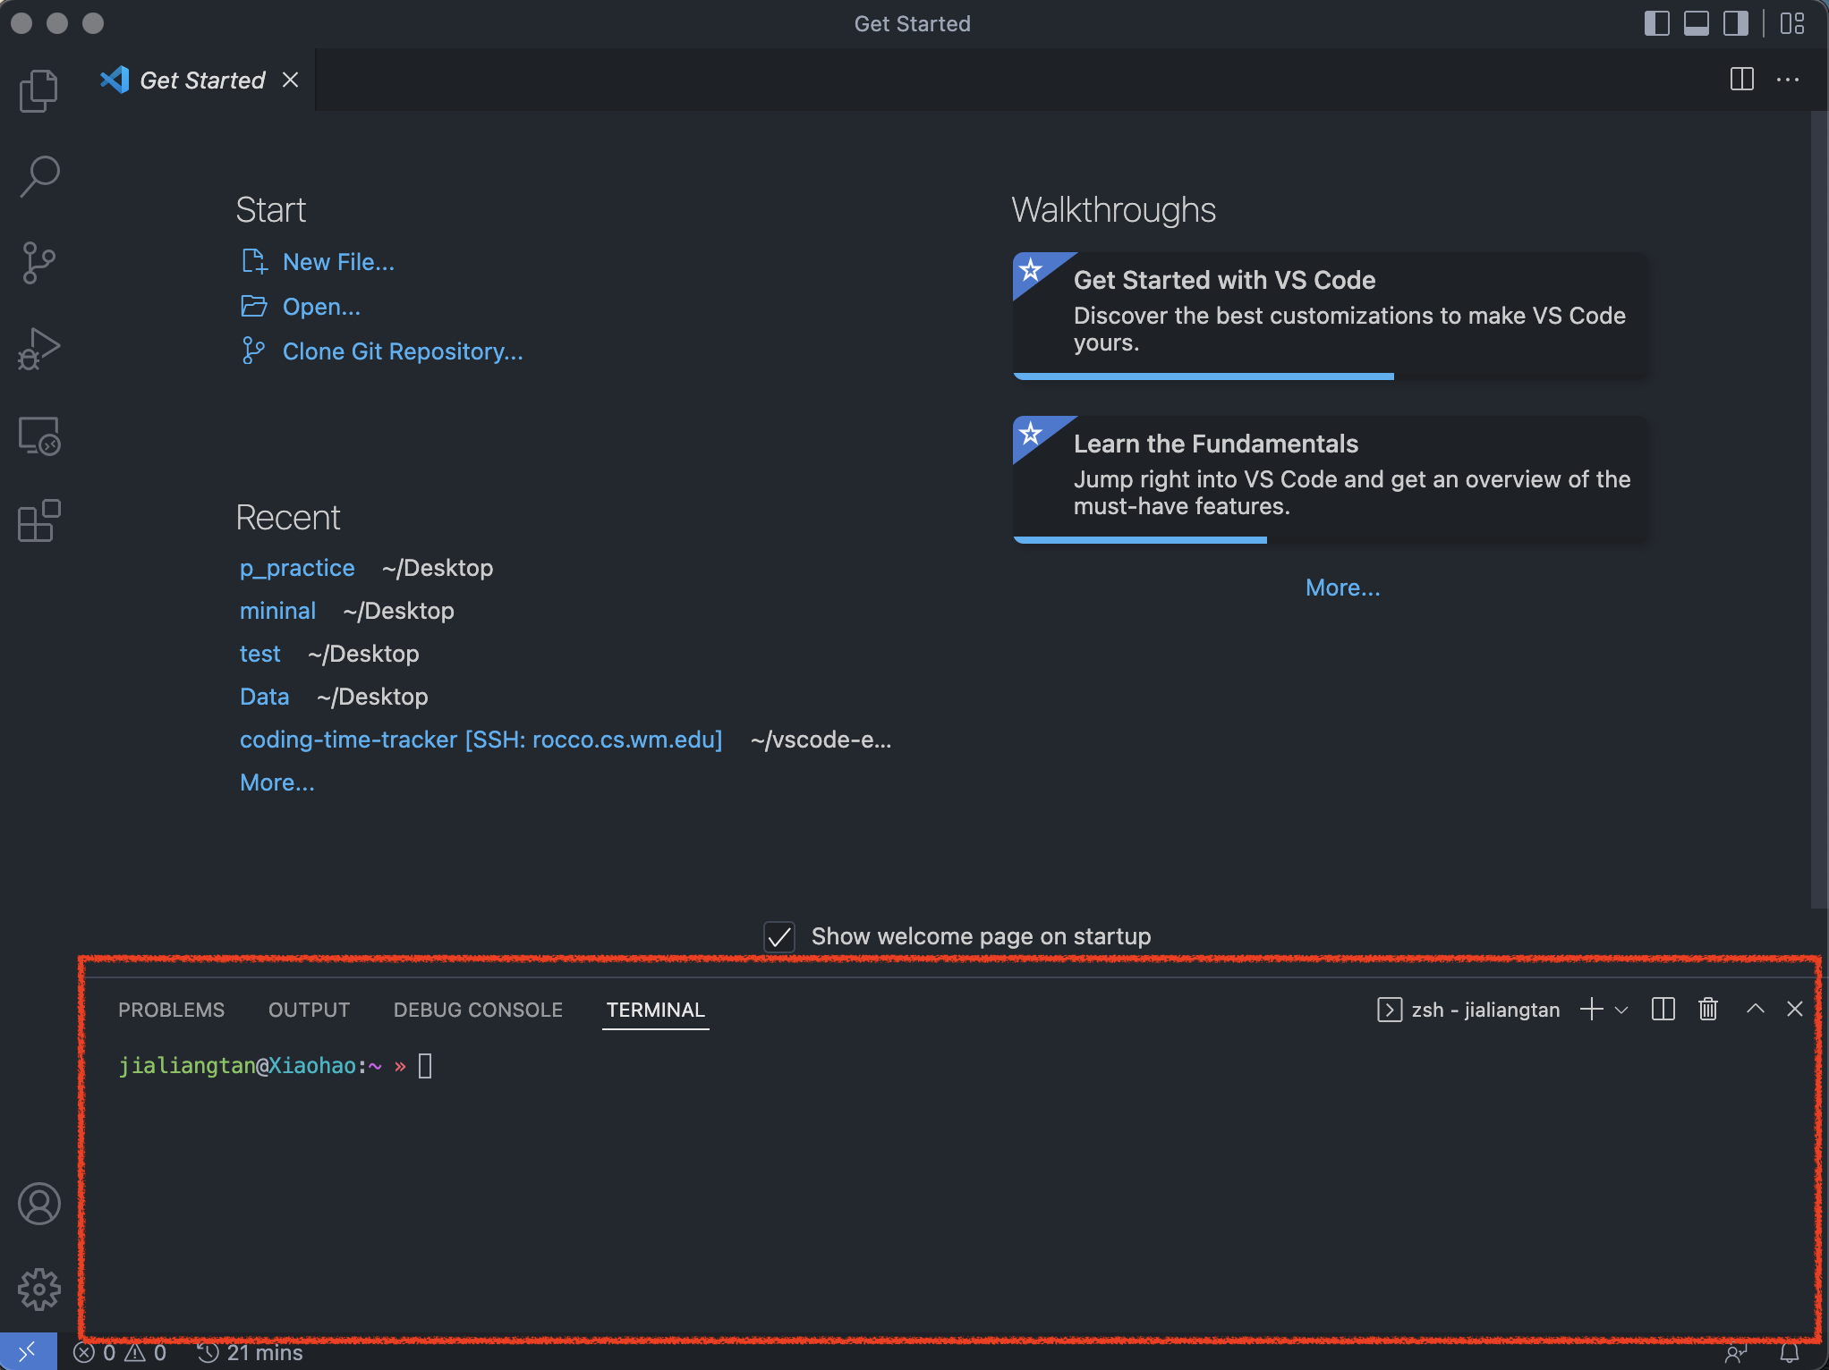Switch to the DEBUG CONSOLE tab
This screenshot has width=1829, height=1370.
[478, 1010]
